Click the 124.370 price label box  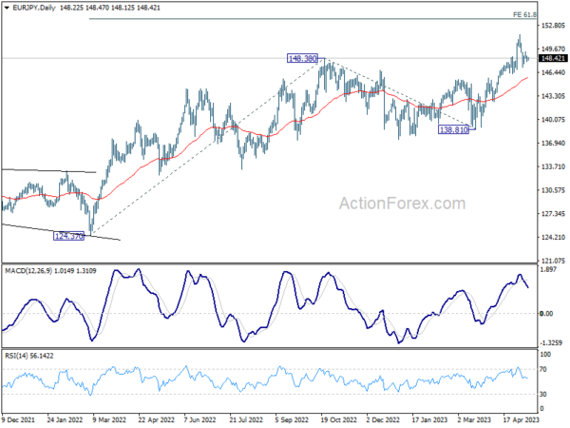click(x=68, y=236)
